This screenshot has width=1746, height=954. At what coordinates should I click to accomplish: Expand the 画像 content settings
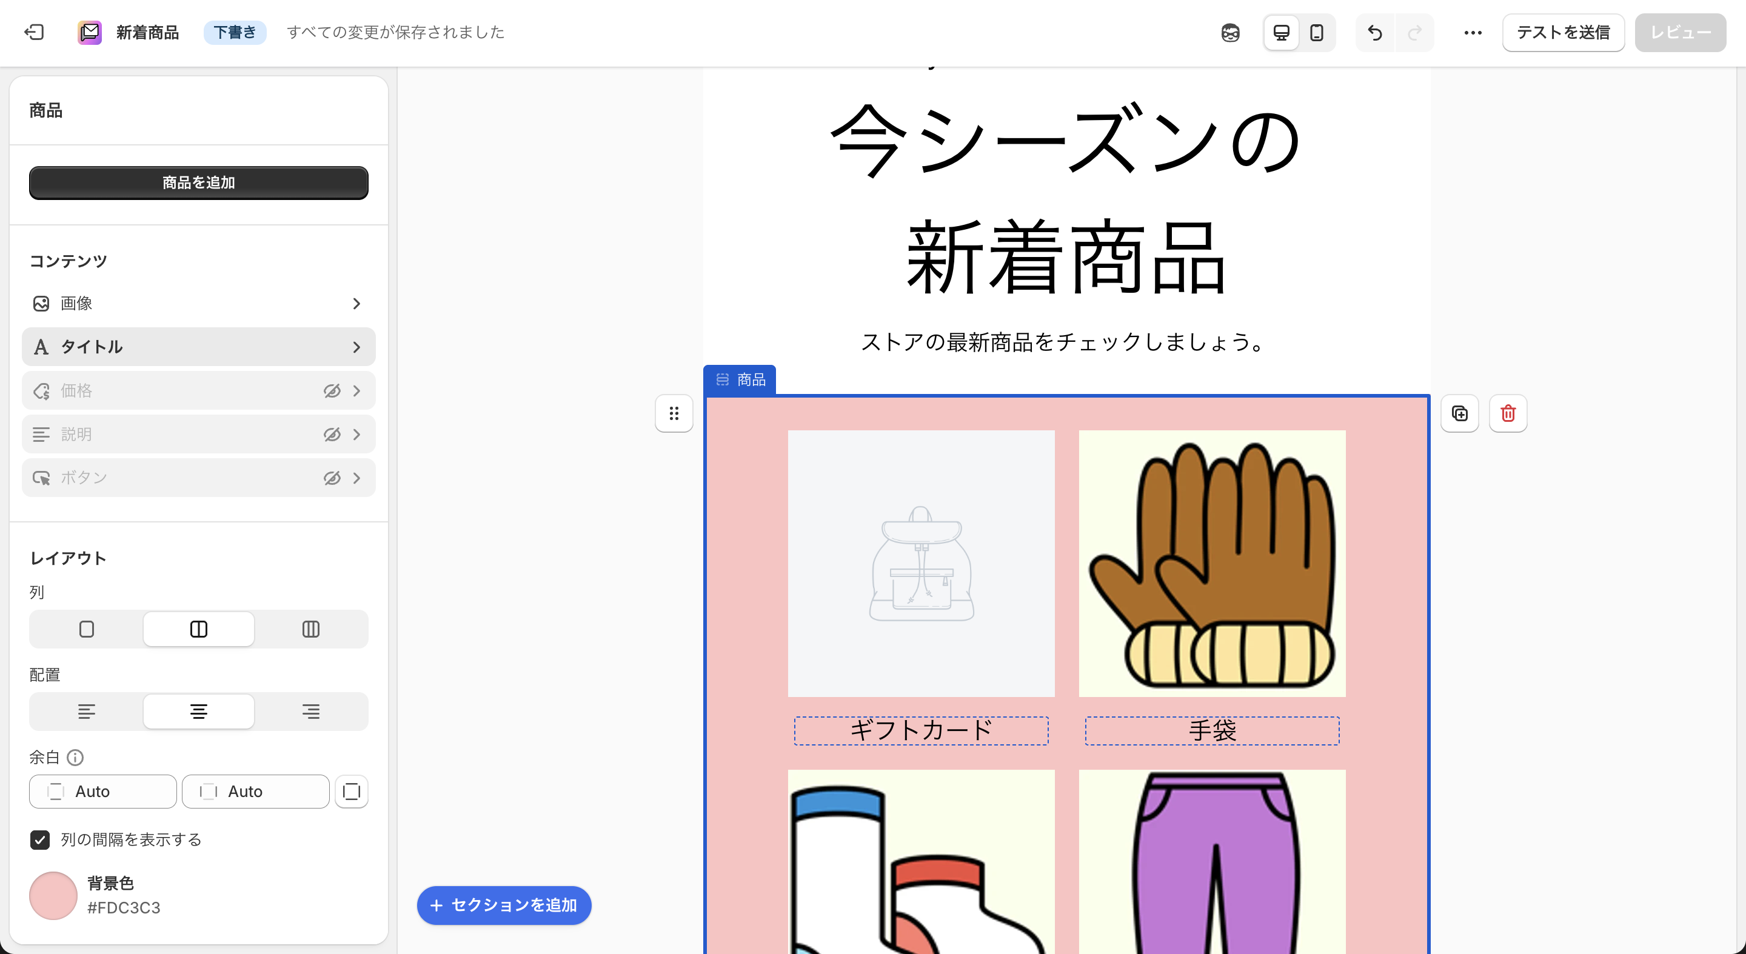[x=356, y=304]
